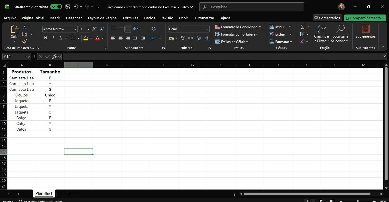Open the Comentários pane
The width and height of the screenshot is (389, 202).
(x=327, y=18)
